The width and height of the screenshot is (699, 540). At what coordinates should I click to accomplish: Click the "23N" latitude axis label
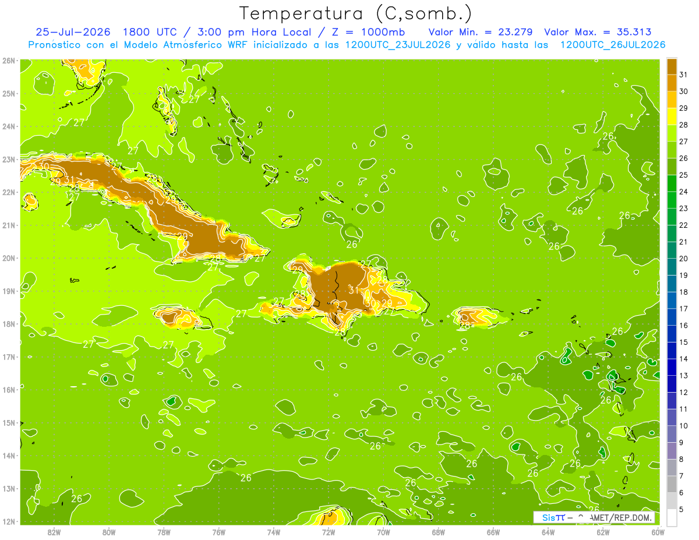pos(8,159)
